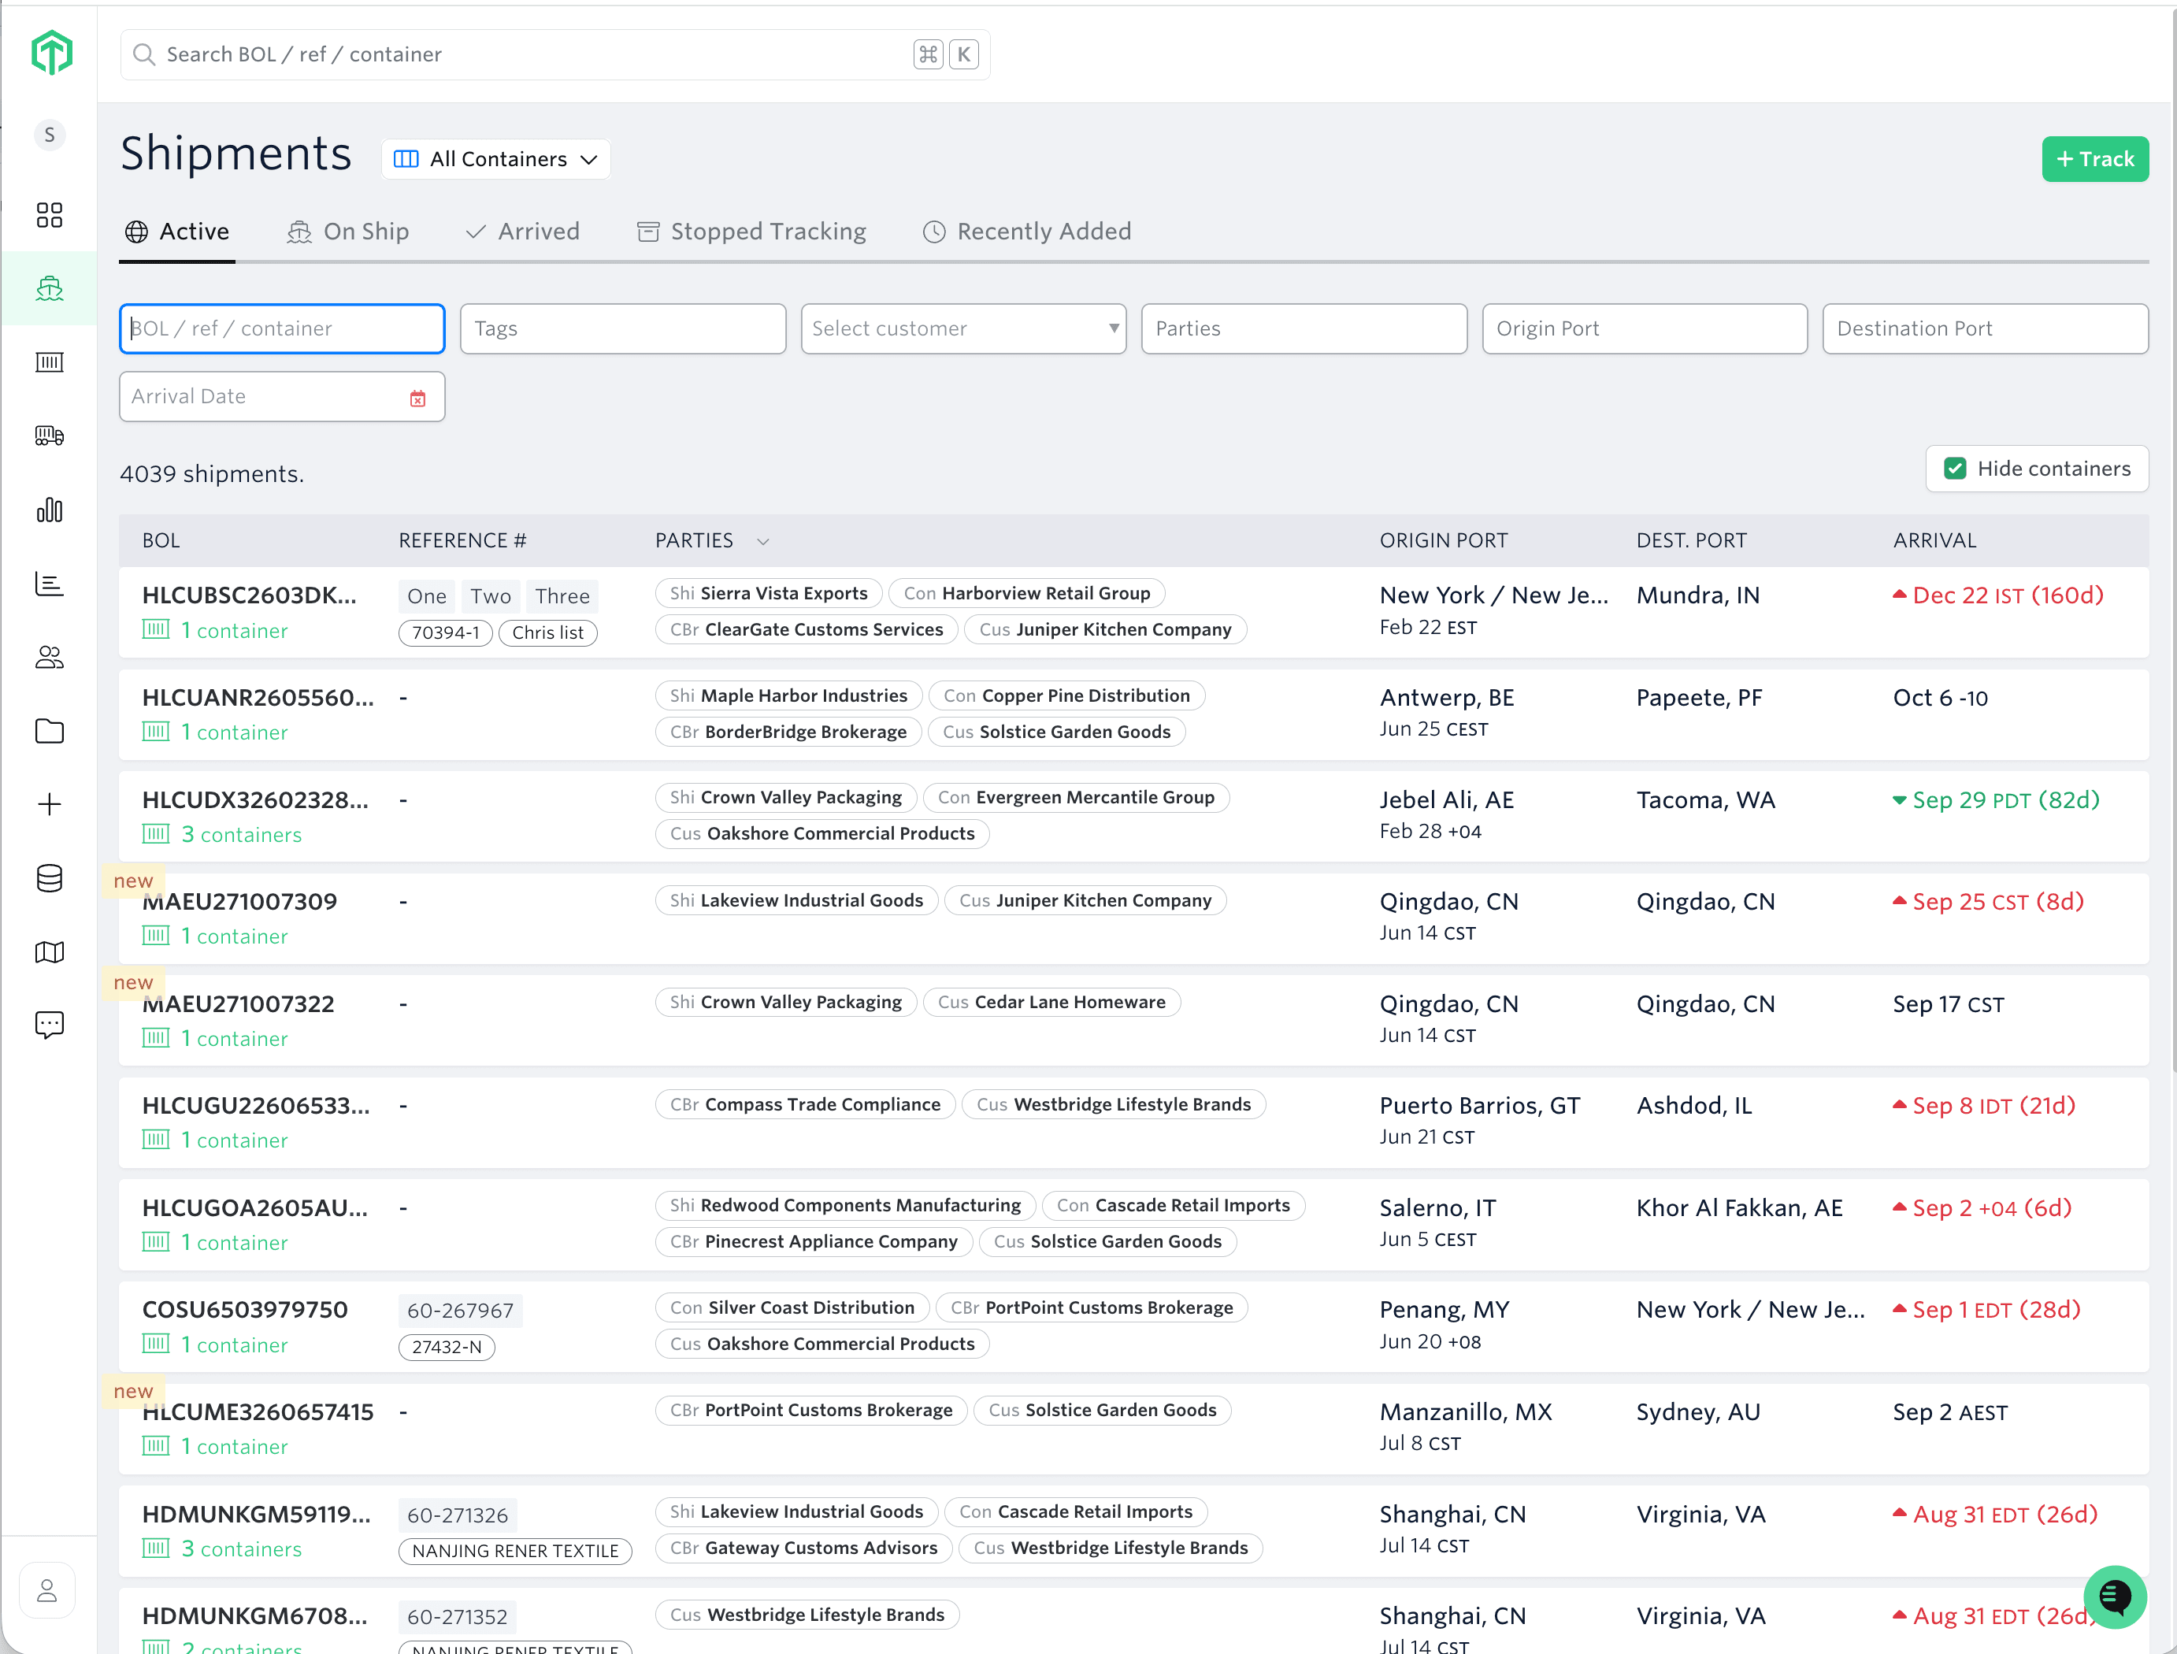Switch to the Arrived tab
The height and width of the screenshot is (1654, 2177).
tap(523, 232)
